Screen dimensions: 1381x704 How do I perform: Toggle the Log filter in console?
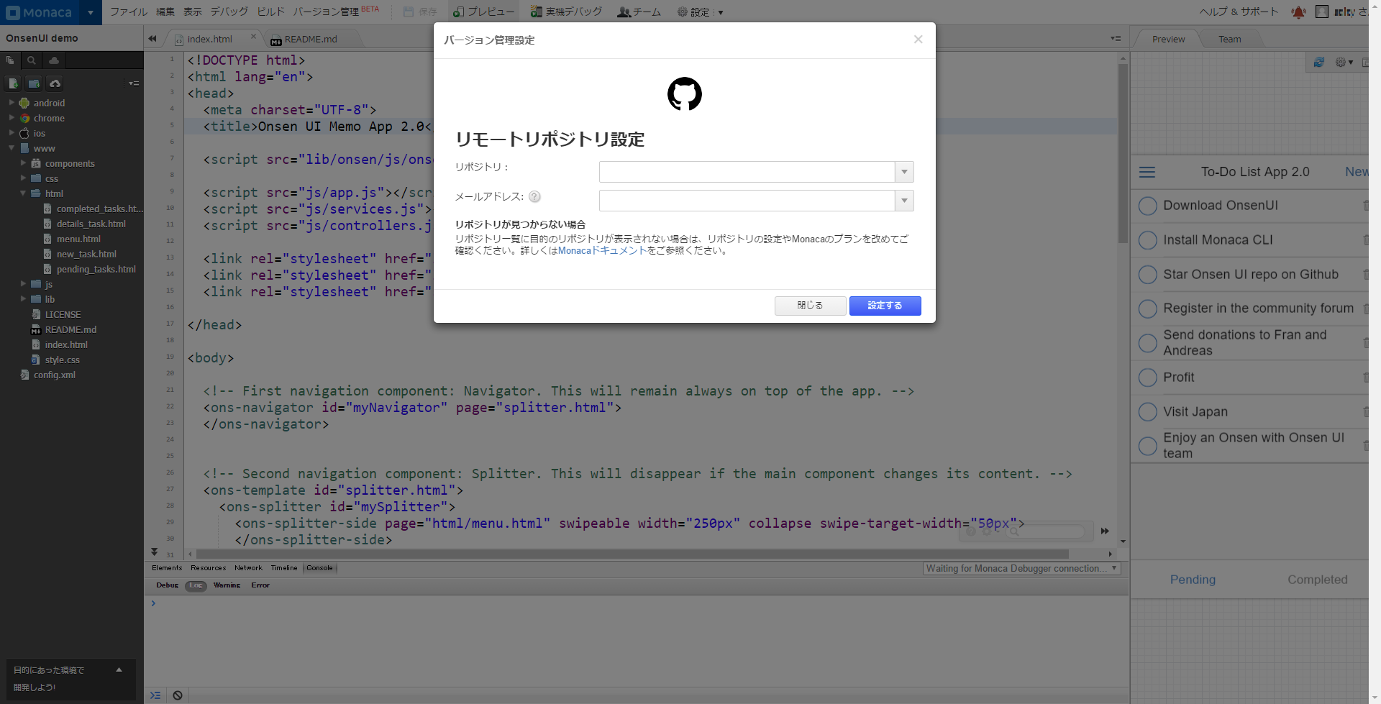tap(196, 585)
